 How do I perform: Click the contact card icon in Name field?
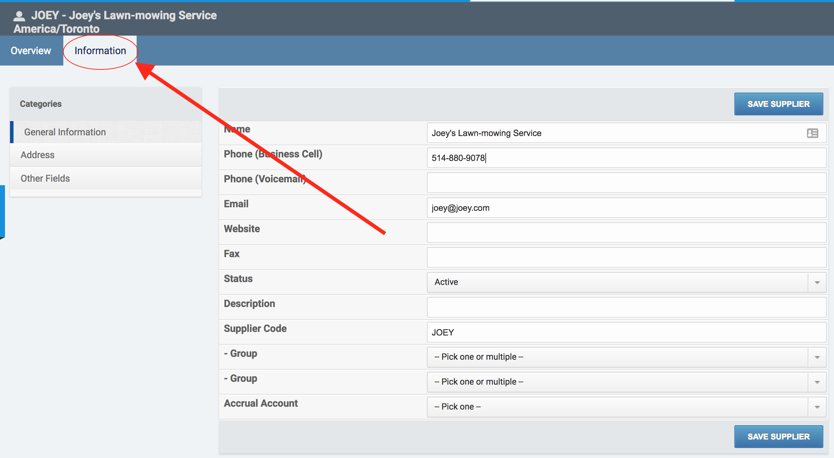click(812, 133)
